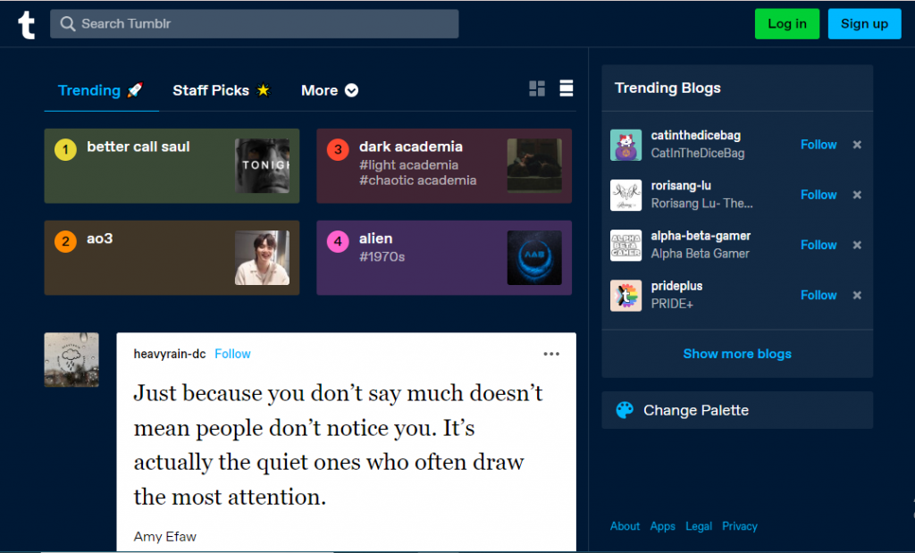The image size is (915, 553).
Task: Open the About footer link
Action: (625, 526)
